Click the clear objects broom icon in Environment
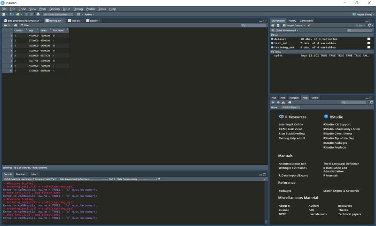Viewport: 376px width, 226px height. coord(309,25)
